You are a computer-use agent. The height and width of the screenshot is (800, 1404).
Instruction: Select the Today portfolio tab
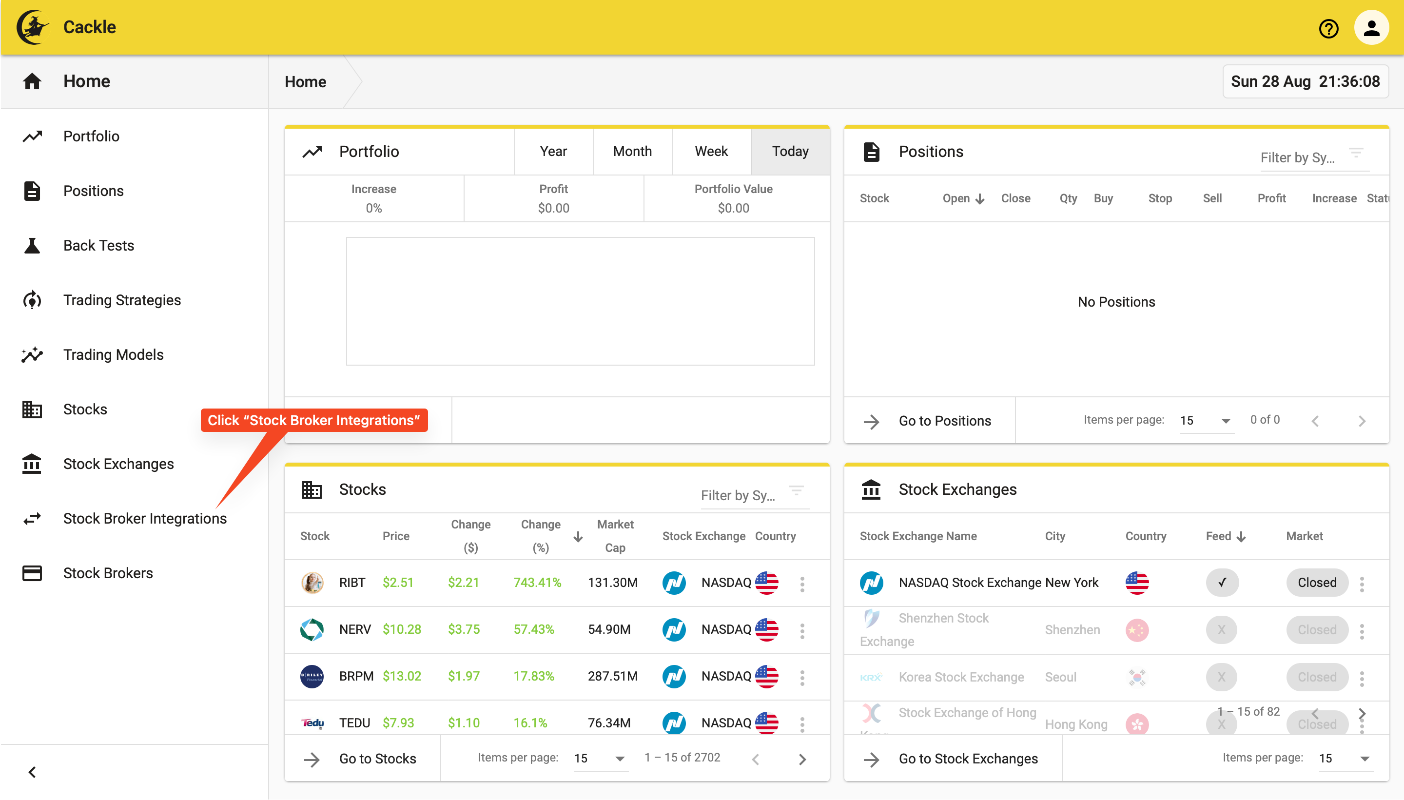click(790, 151)
